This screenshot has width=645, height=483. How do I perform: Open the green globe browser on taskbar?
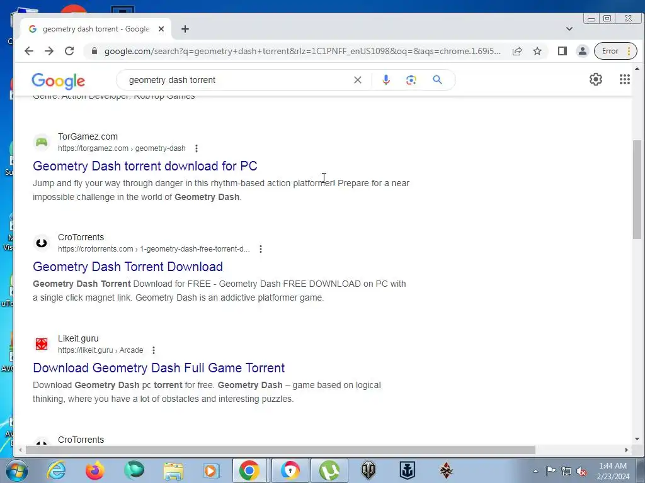click(x=134, y=470)
